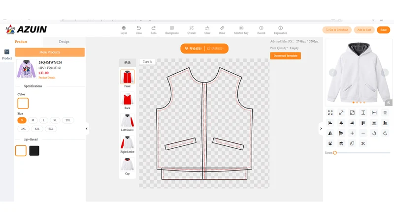Click the Clear tool icon

click(207, 28)
